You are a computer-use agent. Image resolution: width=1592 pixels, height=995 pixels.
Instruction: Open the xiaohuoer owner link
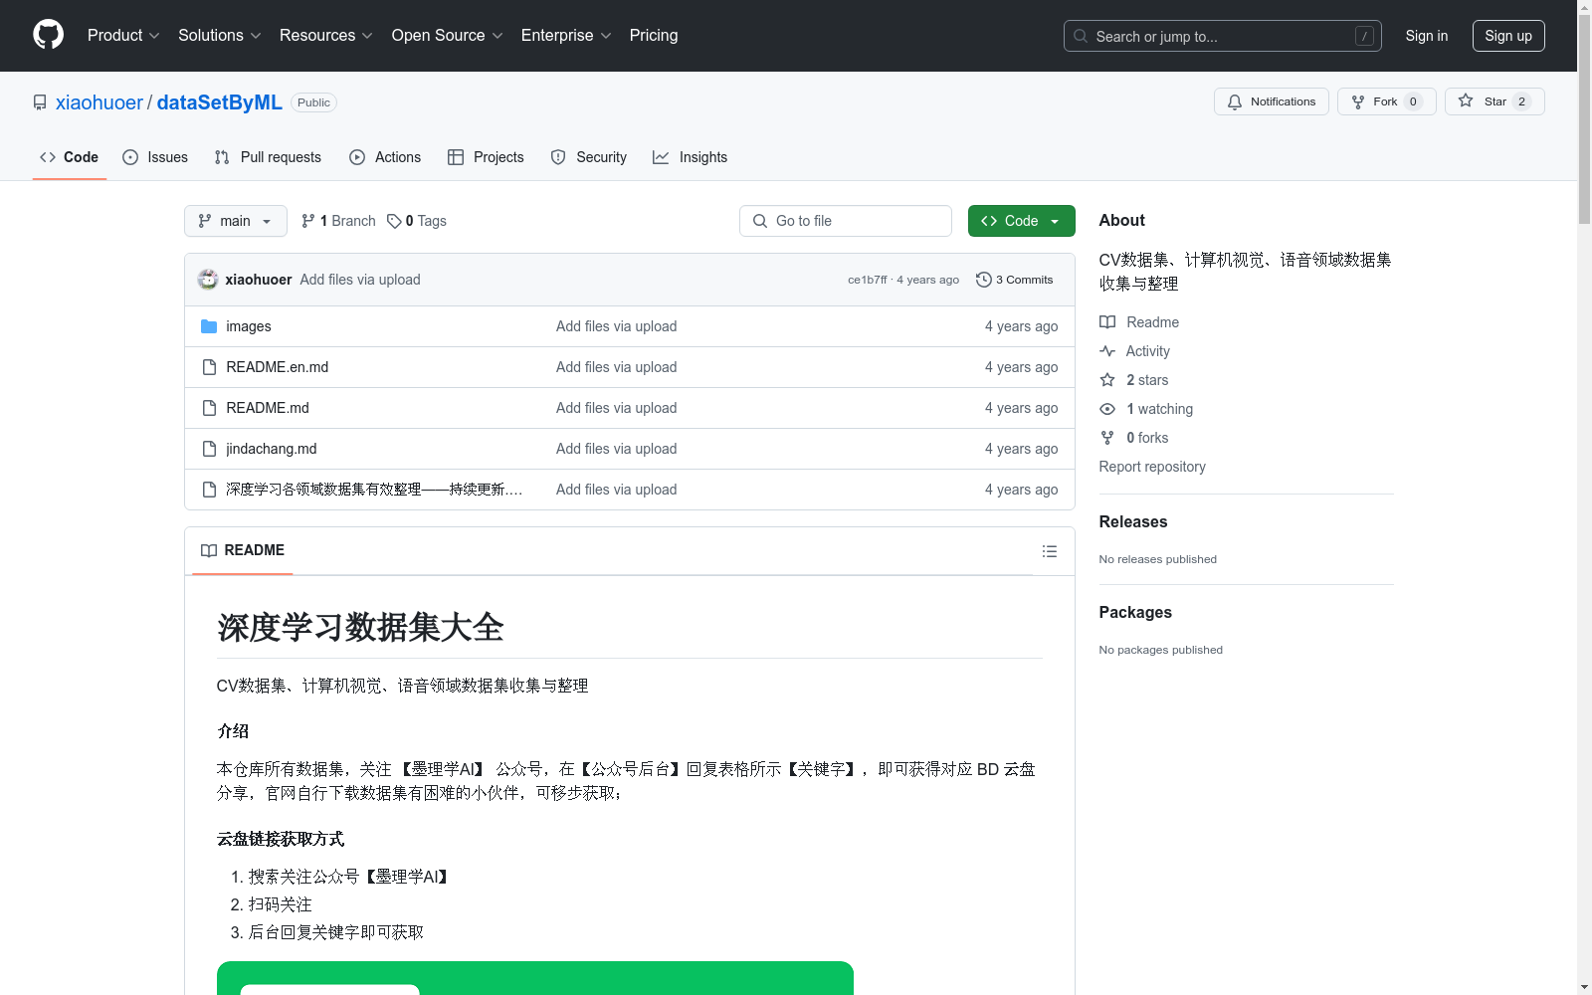coord(99,102)
